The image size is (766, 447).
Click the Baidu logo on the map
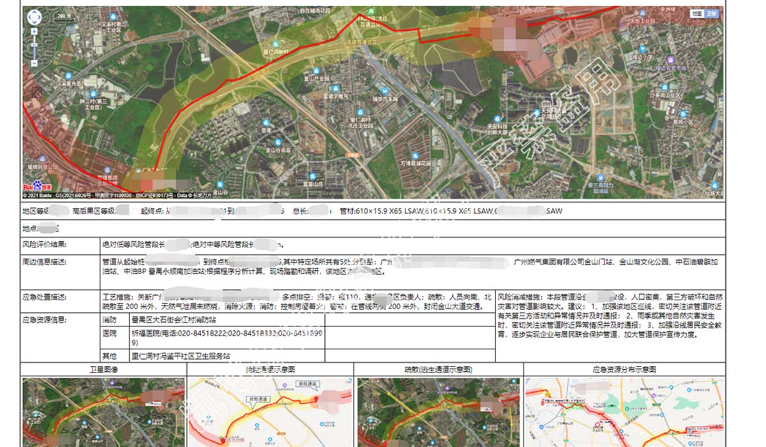point(33,186)
